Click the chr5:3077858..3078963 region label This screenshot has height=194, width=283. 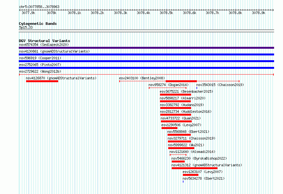[x=39, y=7]
